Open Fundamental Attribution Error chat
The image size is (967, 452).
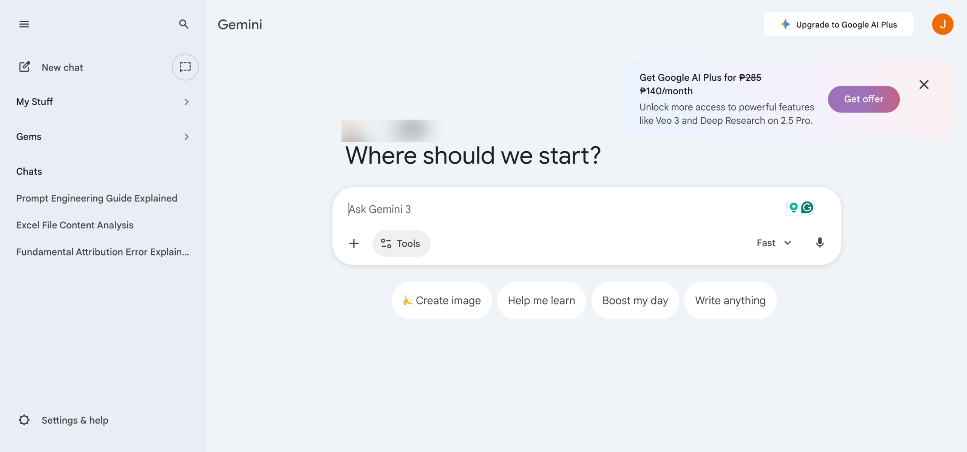[102, 252]
